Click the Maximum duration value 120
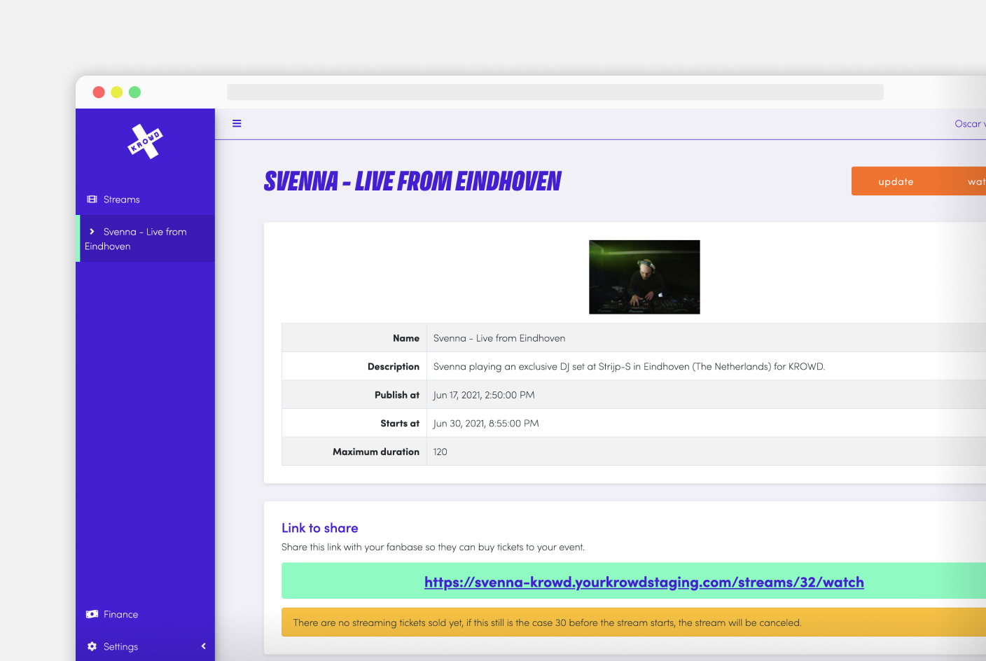986x661 pixels. pos(440,452)
